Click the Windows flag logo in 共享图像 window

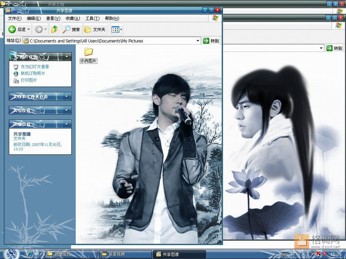point(215,18)
